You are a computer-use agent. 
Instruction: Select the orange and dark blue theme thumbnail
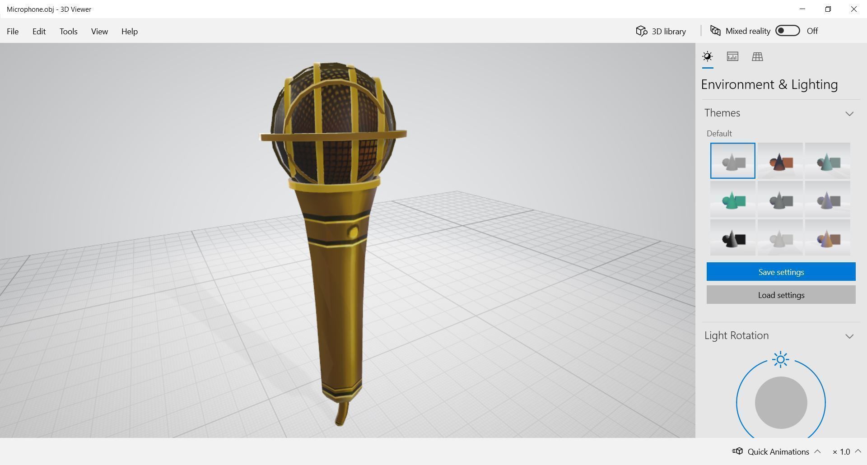[780, 161]
